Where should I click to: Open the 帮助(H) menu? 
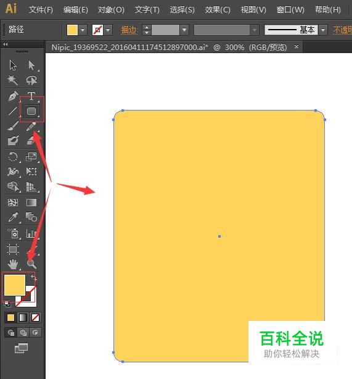[328, 10]
